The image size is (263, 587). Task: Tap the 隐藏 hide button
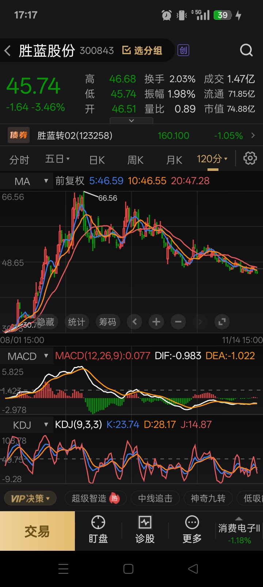(46, 322)
